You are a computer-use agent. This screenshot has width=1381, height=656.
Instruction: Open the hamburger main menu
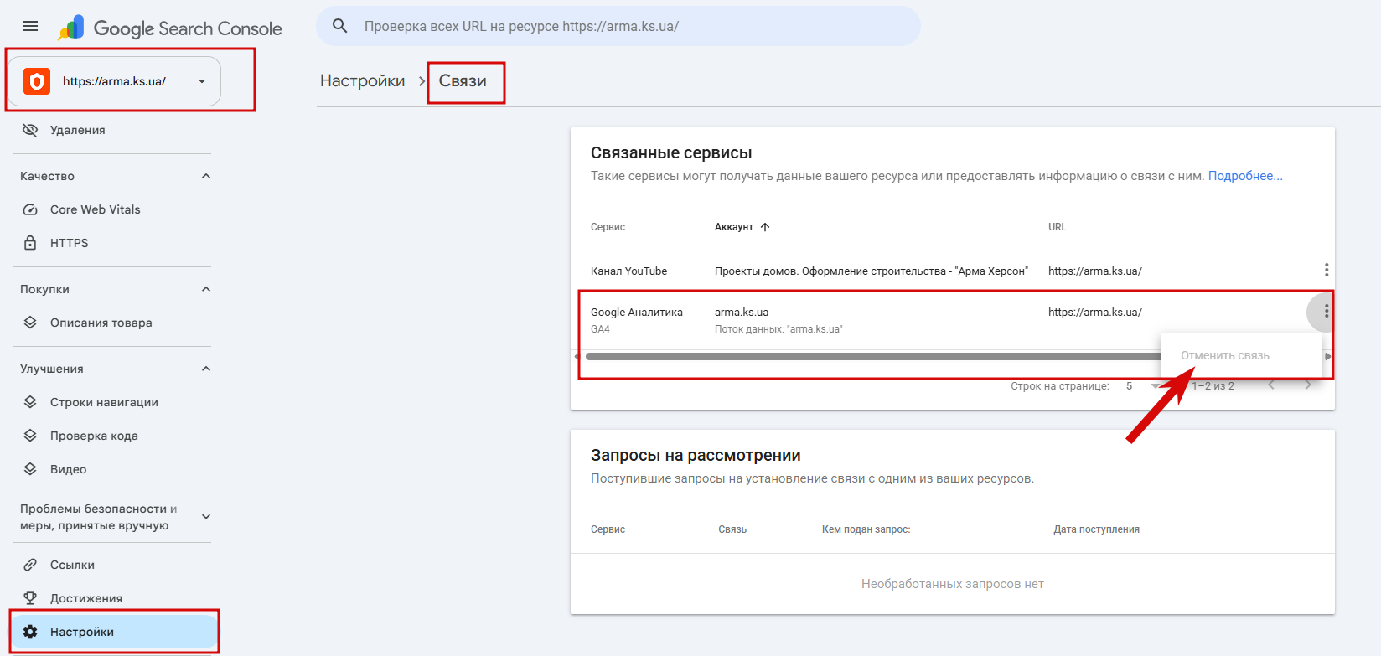(x=30, y=26)
